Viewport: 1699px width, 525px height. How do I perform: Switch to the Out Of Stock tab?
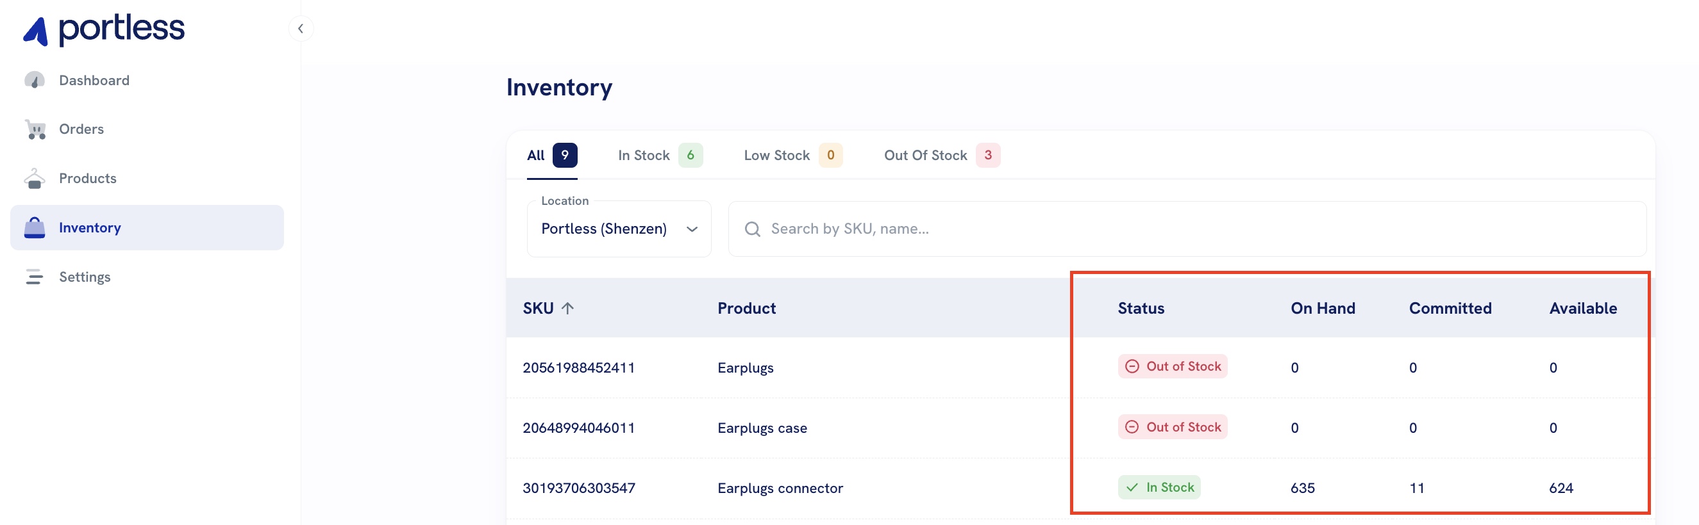pos(942,156)
